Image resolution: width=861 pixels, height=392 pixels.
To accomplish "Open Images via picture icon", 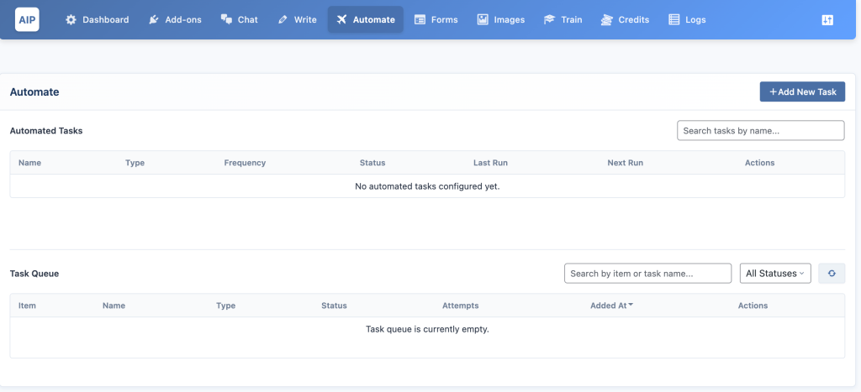I will (x=483, y=20).
